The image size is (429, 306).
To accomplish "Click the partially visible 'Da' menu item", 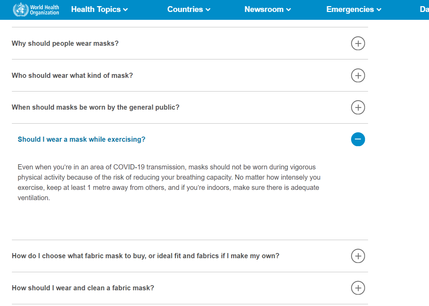I will tap(424, 10).
